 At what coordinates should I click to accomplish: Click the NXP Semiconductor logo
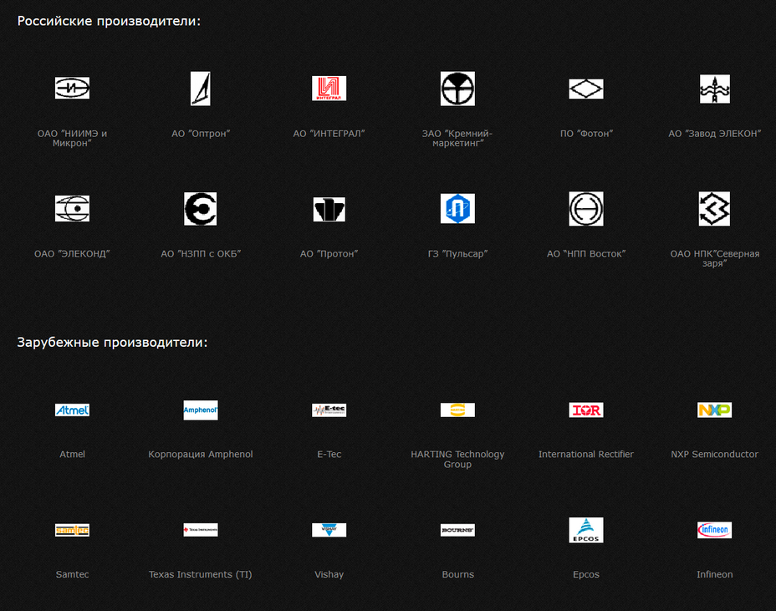click(x=714, y=410)
